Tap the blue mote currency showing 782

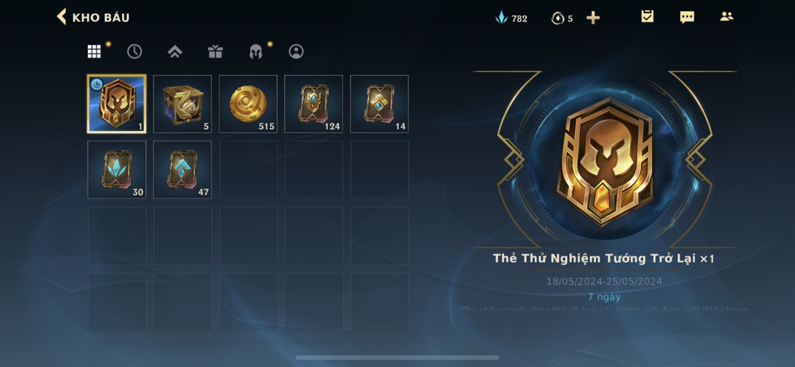(511, 18)
